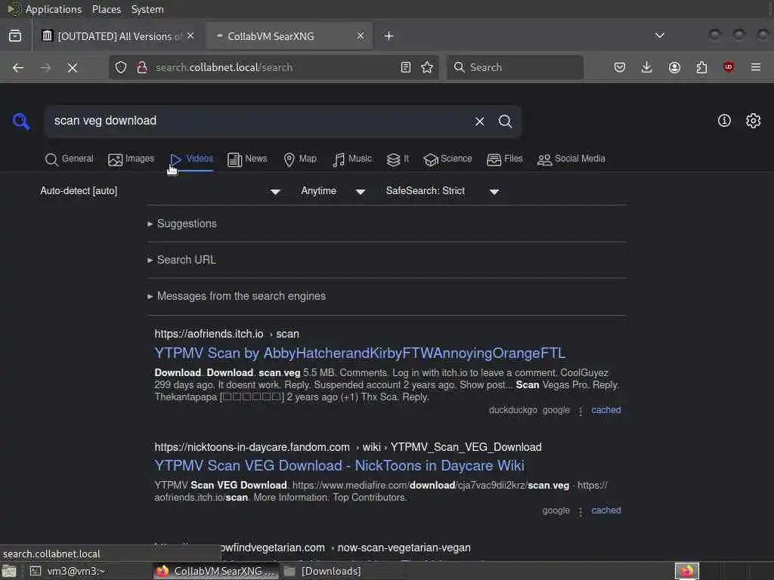
Task: Toggle reader view icon
Action: [406, 67]
